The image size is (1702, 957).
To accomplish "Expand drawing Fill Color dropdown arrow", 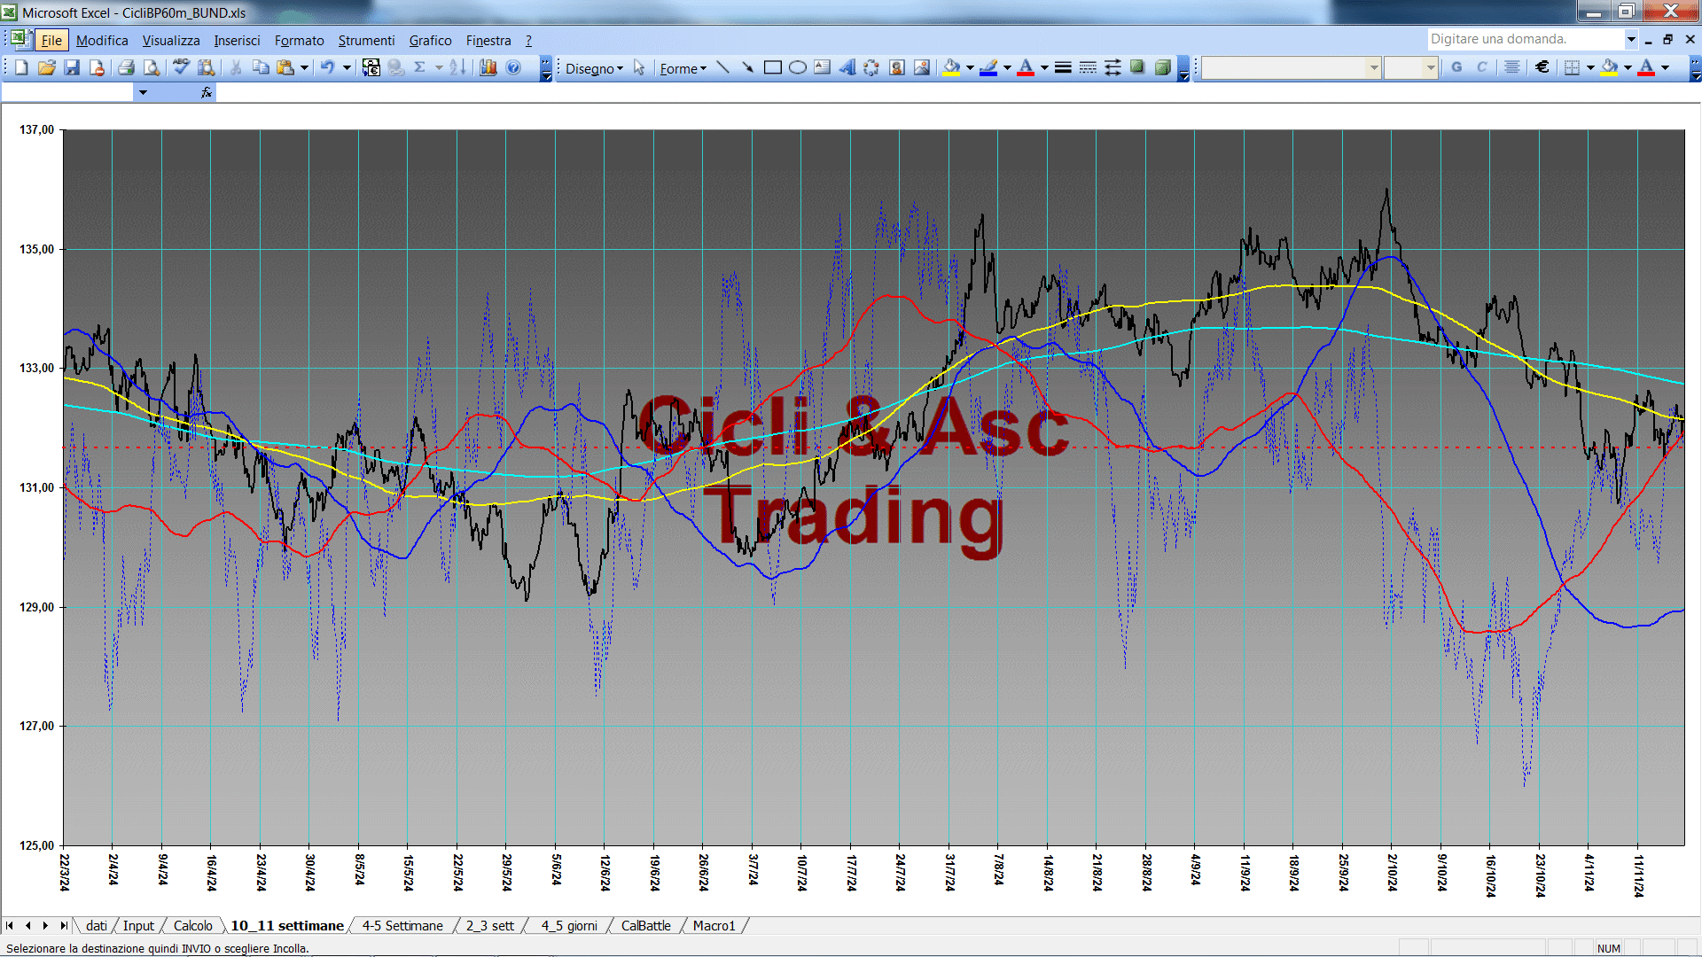I will click(x=970, y=67).
